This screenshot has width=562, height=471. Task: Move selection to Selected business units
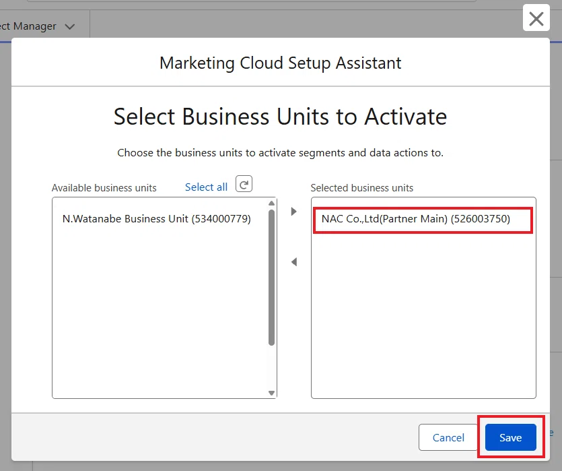294,212
